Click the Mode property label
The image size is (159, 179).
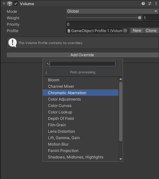[12, 12]
